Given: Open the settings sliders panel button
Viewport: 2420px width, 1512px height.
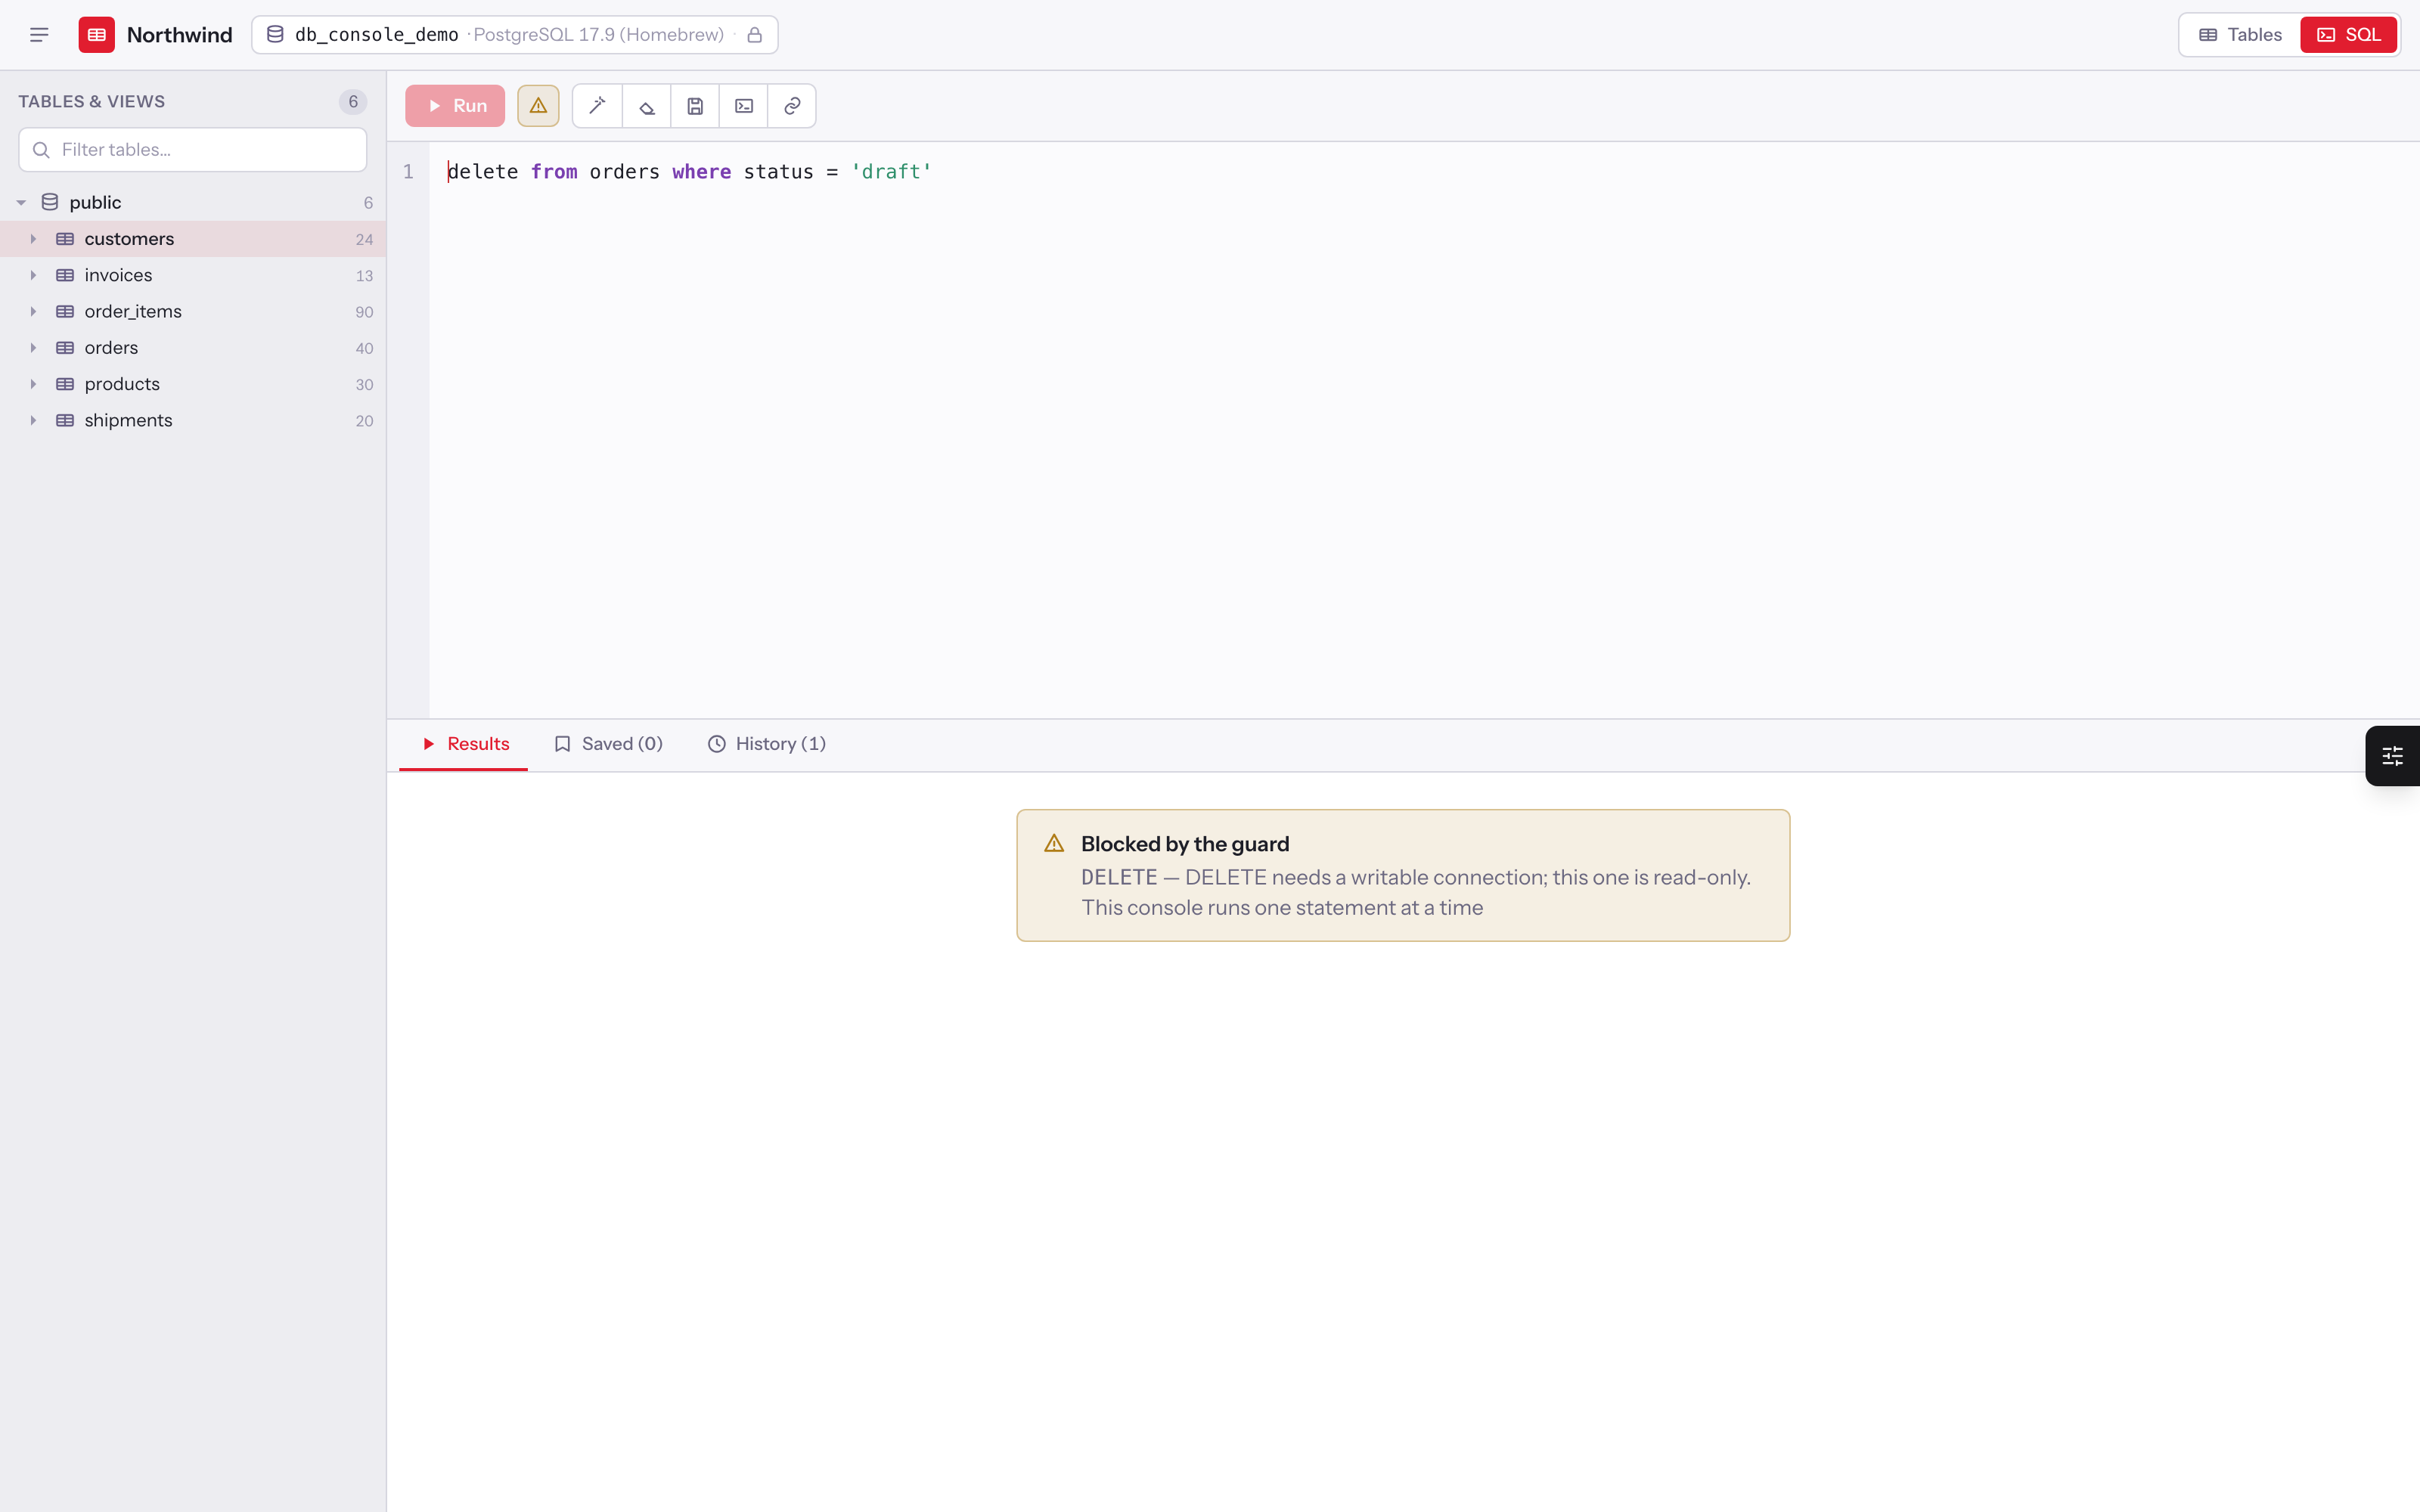Looking at the screenshot, I should pos(2392,756).
